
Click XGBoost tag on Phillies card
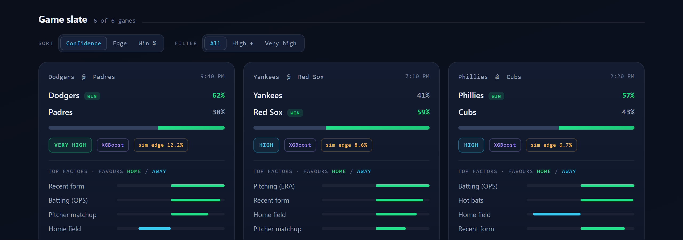pos(505,145)
